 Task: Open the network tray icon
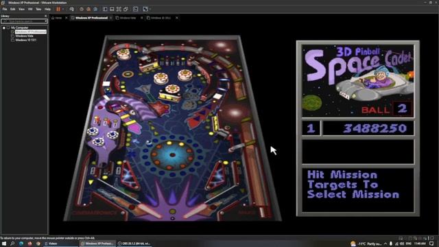[396, 244]
